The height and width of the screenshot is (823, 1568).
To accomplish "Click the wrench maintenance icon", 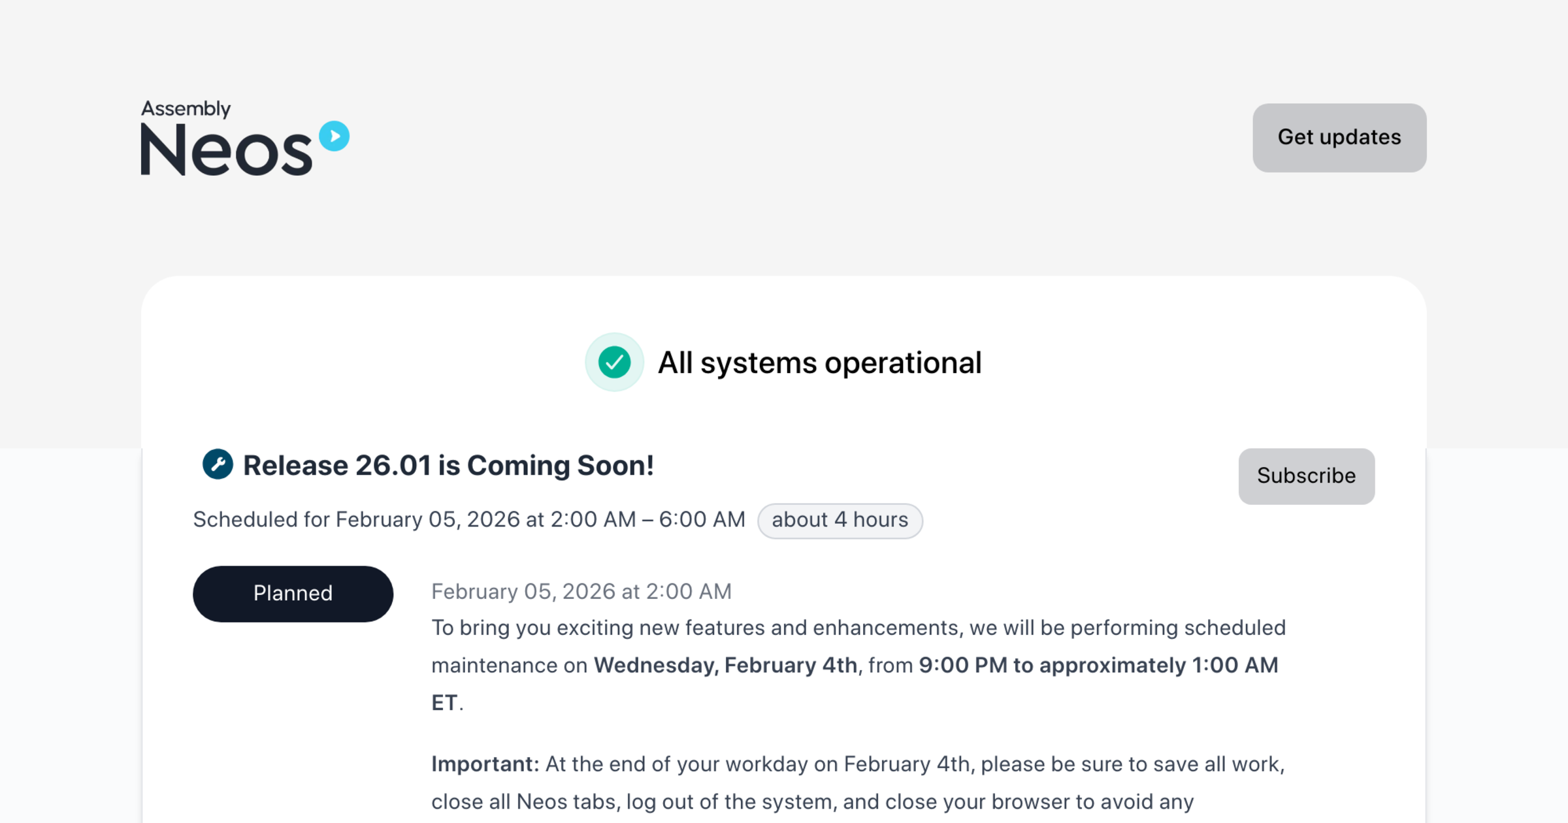I will [218, 464].
